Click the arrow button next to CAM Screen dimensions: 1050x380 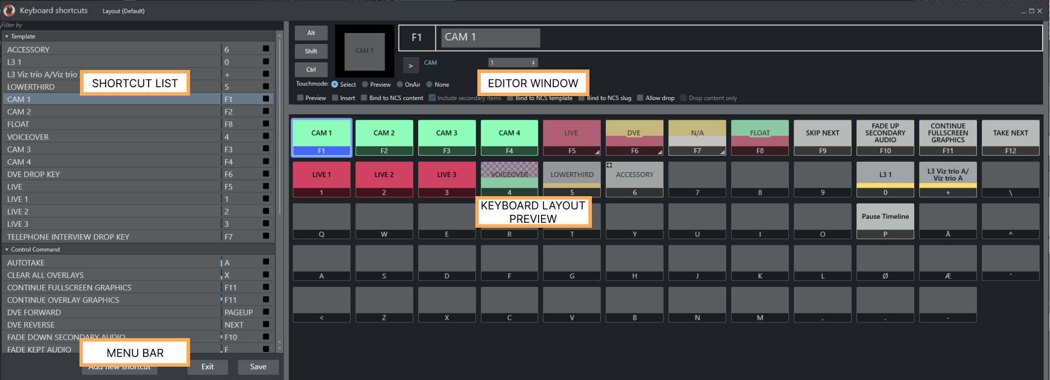coord(410,66)
